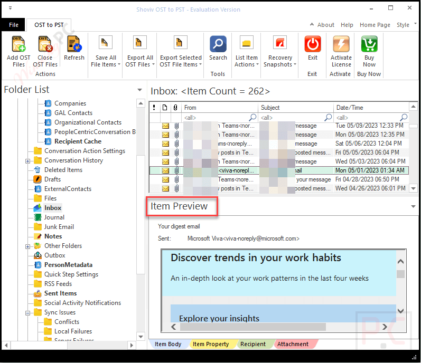This screenshot has height=363, width=421.
Task: Open the Item Preview panel dropdown arrow
Action: pos(413,206)
